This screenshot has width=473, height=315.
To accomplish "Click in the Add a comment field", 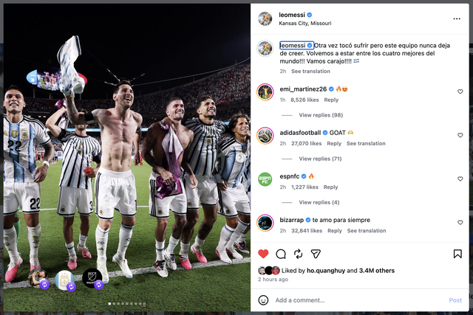I will [x=359, y=300].
